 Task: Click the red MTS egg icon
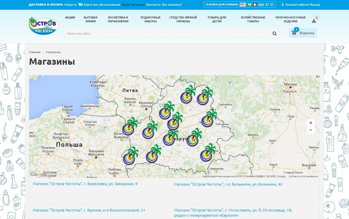point(255,4)
